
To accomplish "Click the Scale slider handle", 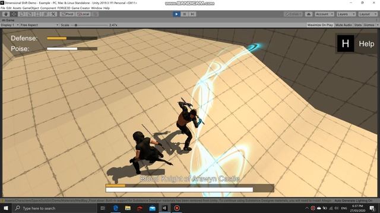I will click(x=76, y=25).
